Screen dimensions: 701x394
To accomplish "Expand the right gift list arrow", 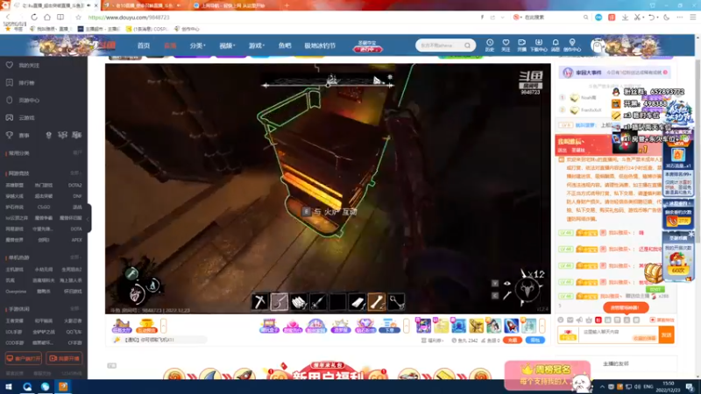I will click(542, 326).
